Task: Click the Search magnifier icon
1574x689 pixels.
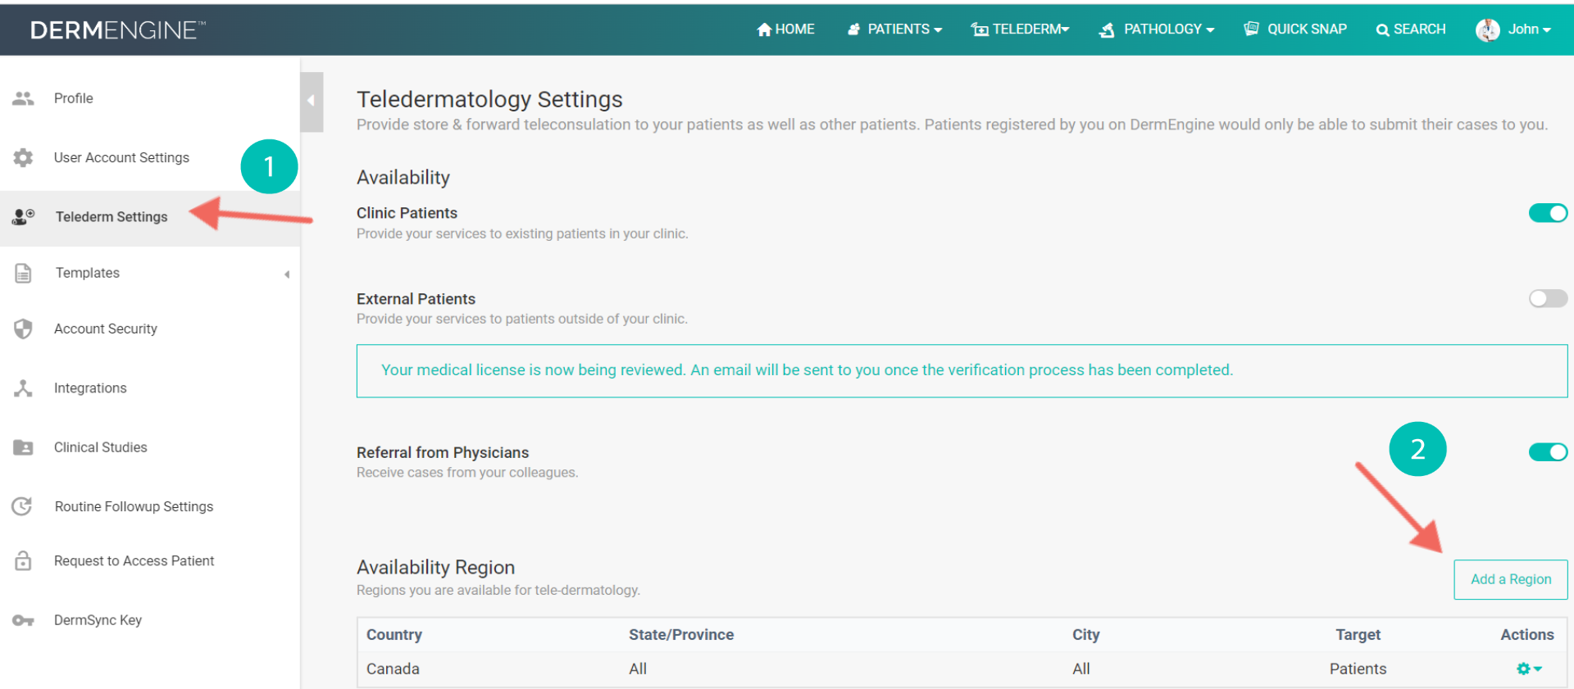Action: coord(1382,30)
